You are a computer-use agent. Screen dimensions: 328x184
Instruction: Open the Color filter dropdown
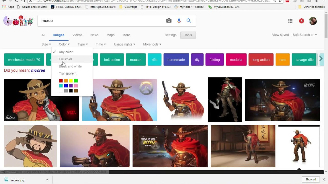coord(64,44)
